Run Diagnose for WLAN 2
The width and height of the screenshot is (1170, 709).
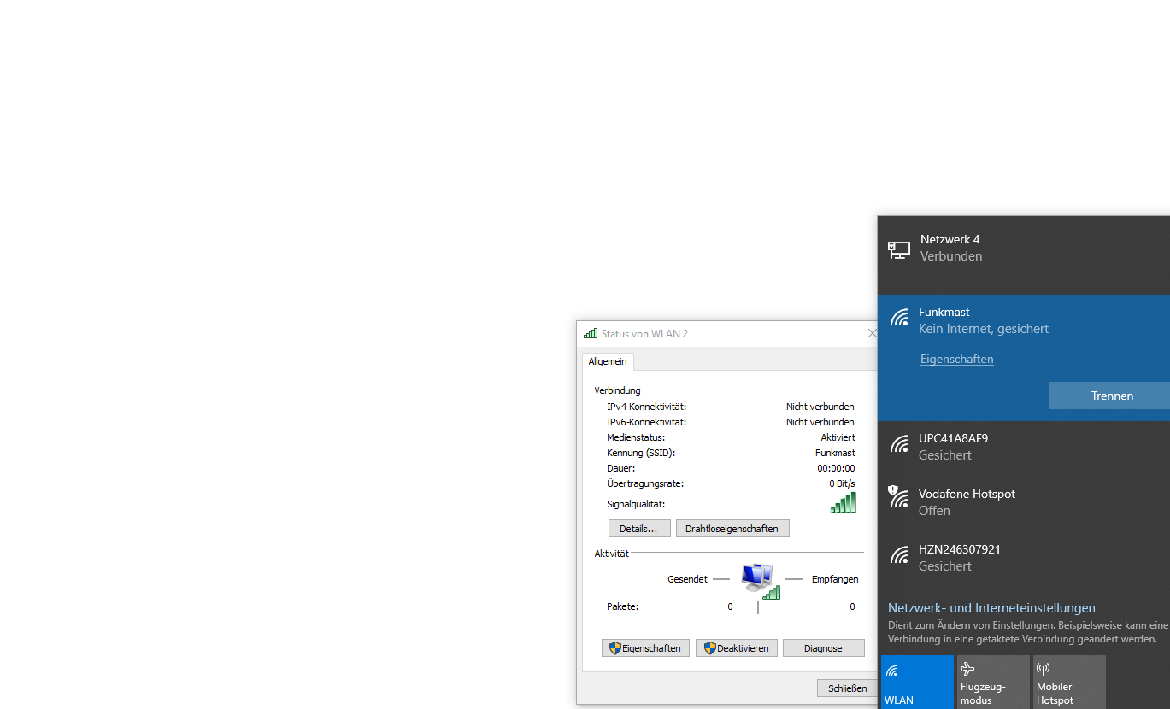pos(824,648)
